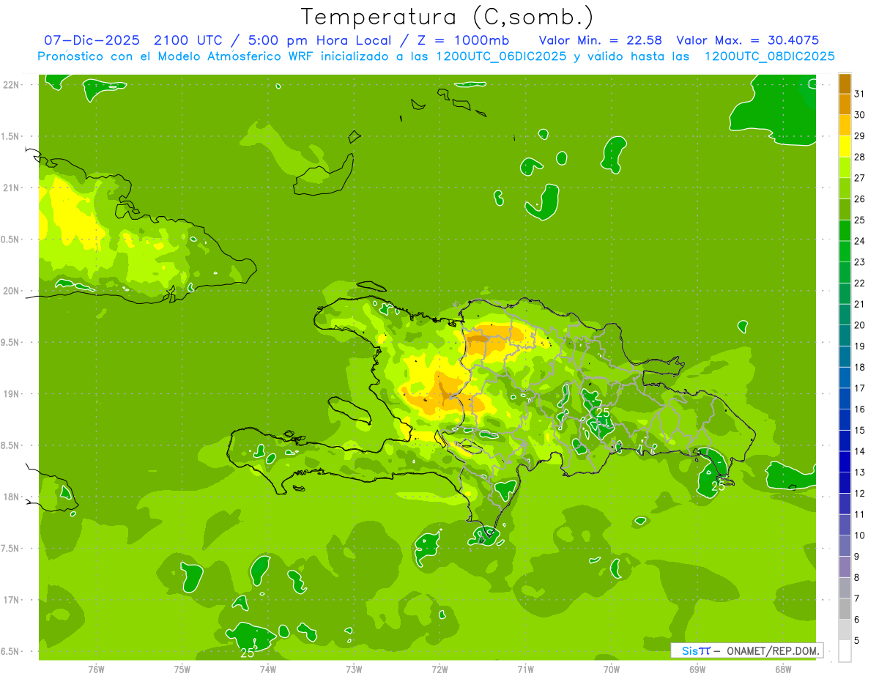Click the "69W" longitude label
Viewport: 879px width, 679px height.
click(697, 669)
